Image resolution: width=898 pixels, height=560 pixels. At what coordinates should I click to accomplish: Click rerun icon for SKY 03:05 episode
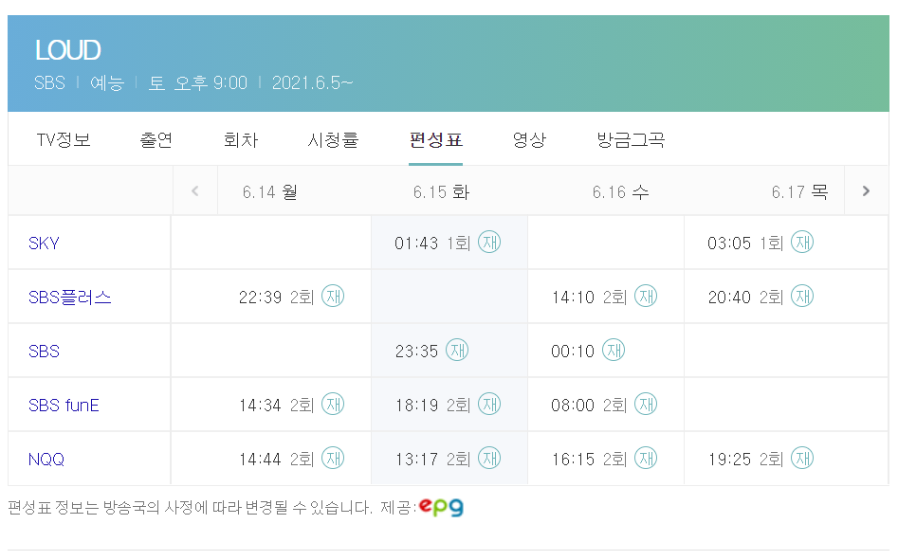click(x=801, y=243)
